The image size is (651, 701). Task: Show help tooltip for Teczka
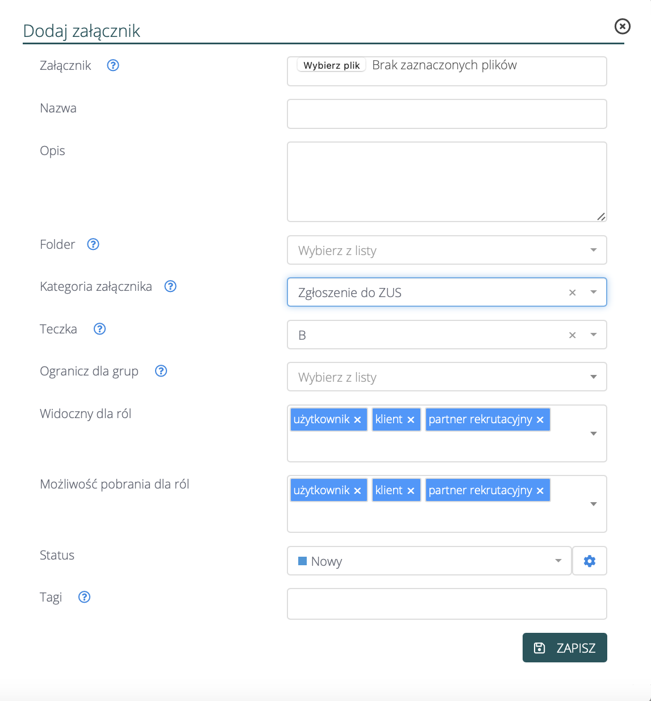point(100,329)
